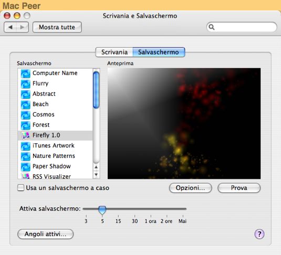The height and width of the screenshot is (255, 281).
Task: Open the Opzioni... dialog
Action: pos(190,188)
